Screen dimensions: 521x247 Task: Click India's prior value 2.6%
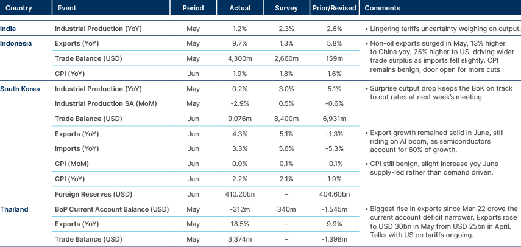(335, 29)
